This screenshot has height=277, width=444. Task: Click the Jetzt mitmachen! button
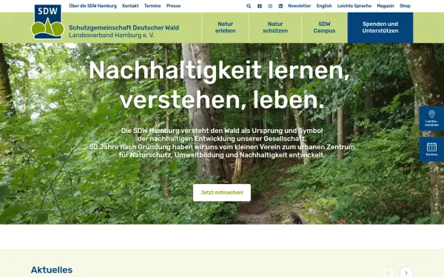pyautogui.click(x=222, y=193)
